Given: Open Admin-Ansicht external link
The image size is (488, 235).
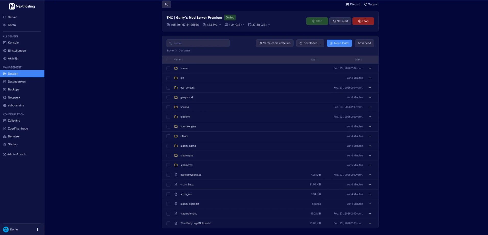Looking at the screenshot, I should [15, 155].
